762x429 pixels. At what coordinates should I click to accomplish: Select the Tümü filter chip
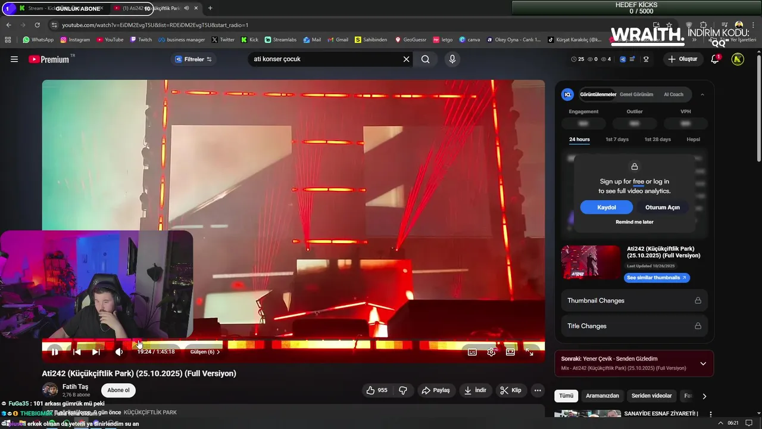[x=566, y=396]
